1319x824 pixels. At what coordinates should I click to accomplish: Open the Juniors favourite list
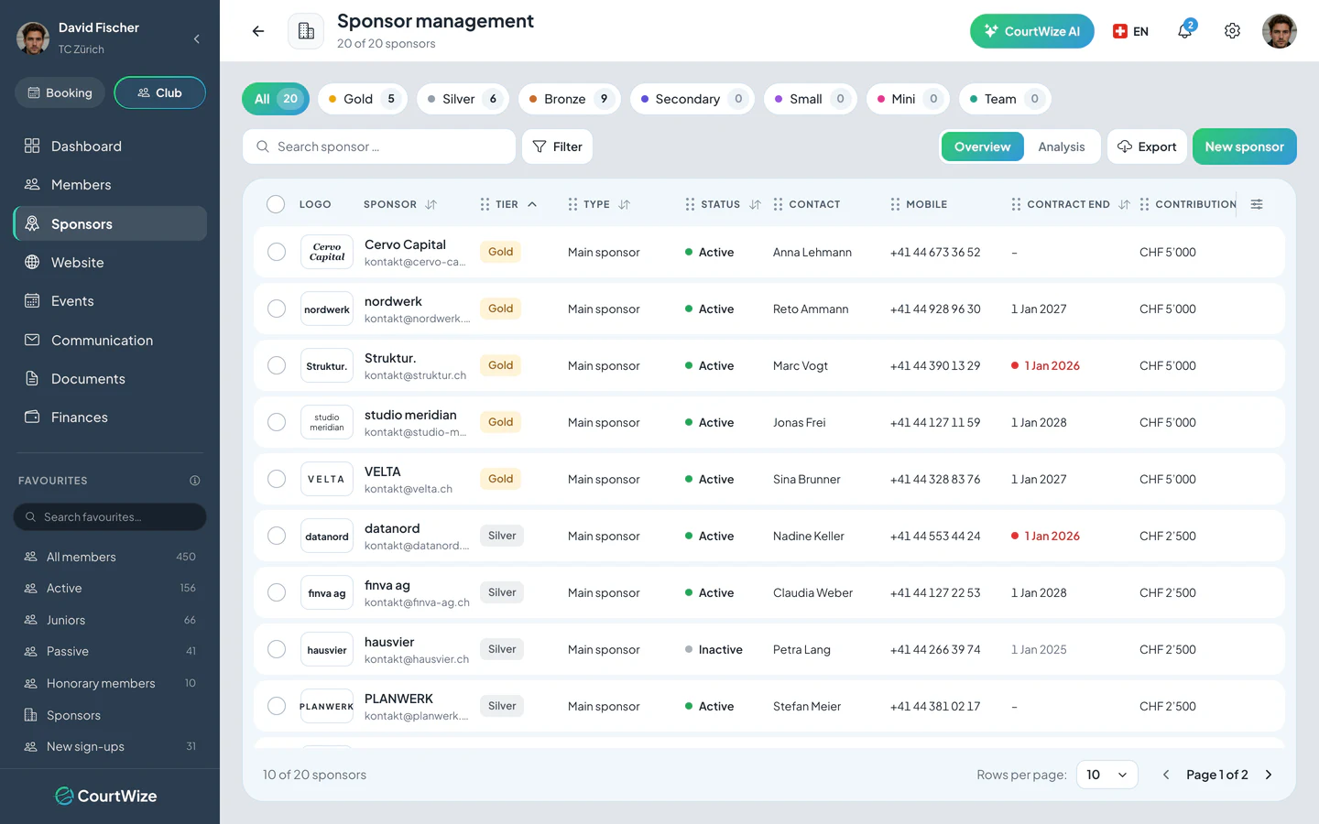click(x=110, y=620)
